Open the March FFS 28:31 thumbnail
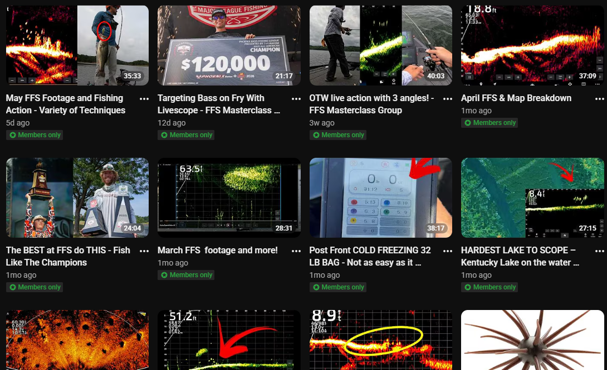Image resolution: width=607 pixels, height=370 pixels. tap(229, 198)
